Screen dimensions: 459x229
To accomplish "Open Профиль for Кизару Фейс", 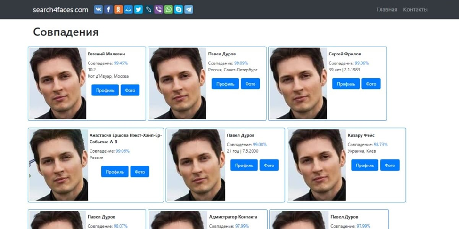I will pyautogui.click(x=365, y=165).
